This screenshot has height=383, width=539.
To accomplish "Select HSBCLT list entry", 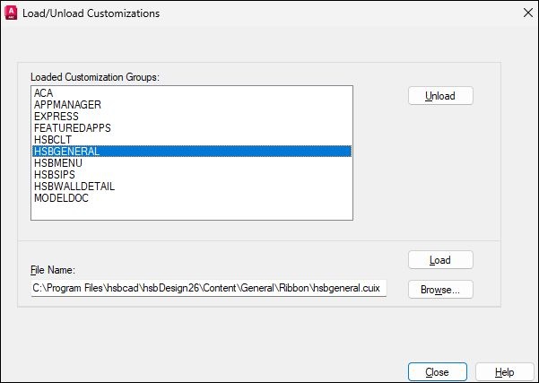I will [192, 140].
